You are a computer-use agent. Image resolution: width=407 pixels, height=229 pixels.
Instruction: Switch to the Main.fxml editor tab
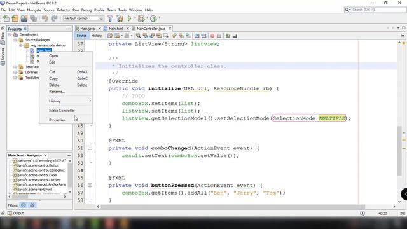click(116, 29)
